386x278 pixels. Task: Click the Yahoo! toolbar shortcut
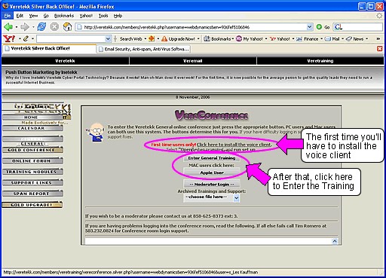280,39
